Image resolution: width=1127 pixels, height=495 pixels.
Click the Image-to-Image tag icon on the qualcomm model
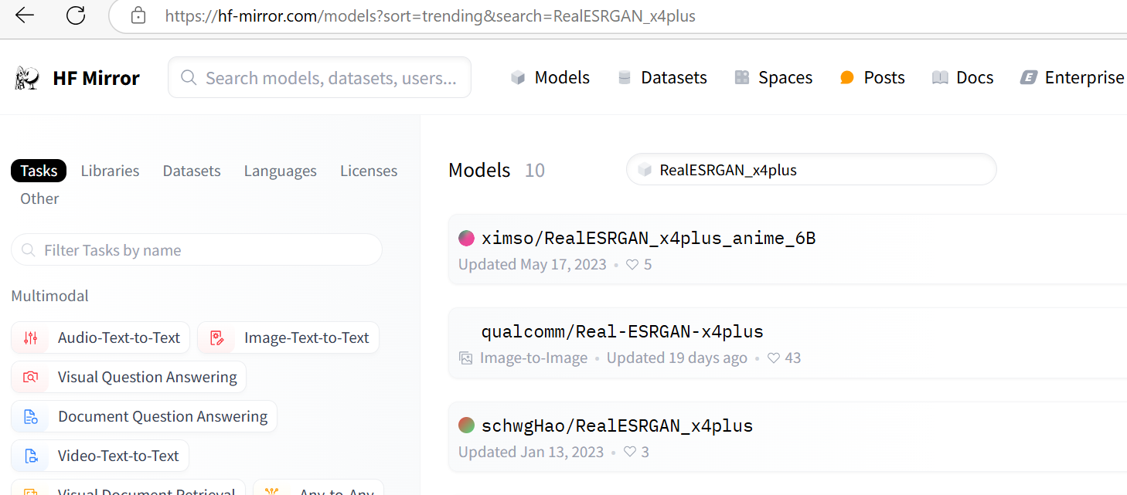pyautogui.click(x=465, y=358)
